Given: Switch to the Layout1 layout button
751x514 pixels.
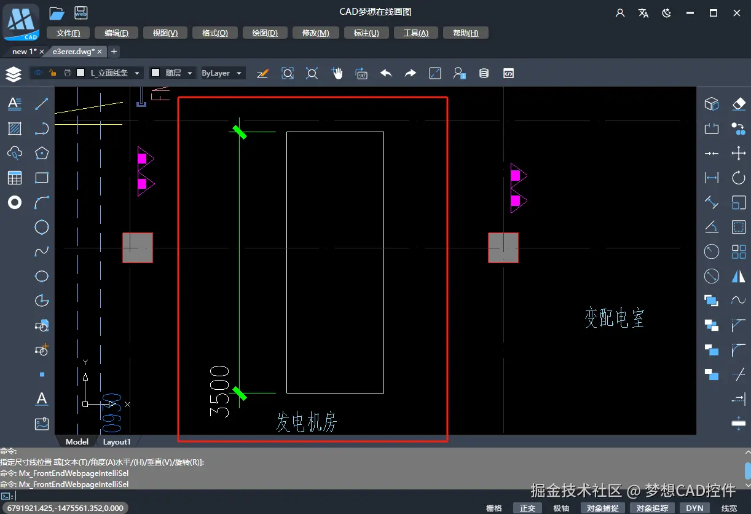Looking at the screenshot, I should click(x=116, y=441).
